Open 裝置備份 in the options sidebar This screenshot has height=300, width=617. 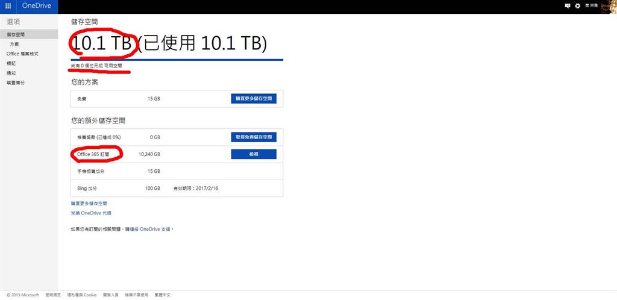click(x=16, y=83)
